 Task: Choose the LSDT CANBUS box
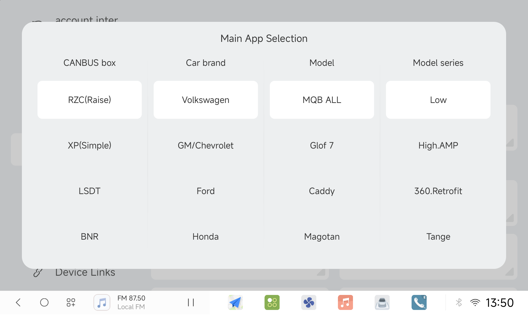[x=89, y=191]
